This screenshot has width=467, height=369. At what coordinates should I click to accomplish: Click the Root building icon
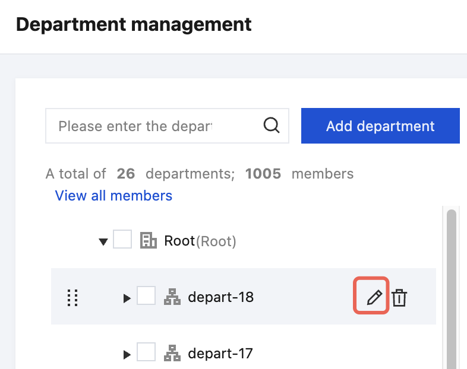[x=149, y=240]
